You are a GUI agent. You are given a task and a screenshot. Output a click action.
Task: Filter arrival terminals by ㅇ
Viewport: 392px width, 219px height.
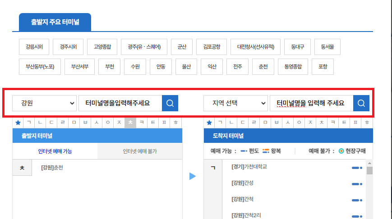click(x=299, y=123)
